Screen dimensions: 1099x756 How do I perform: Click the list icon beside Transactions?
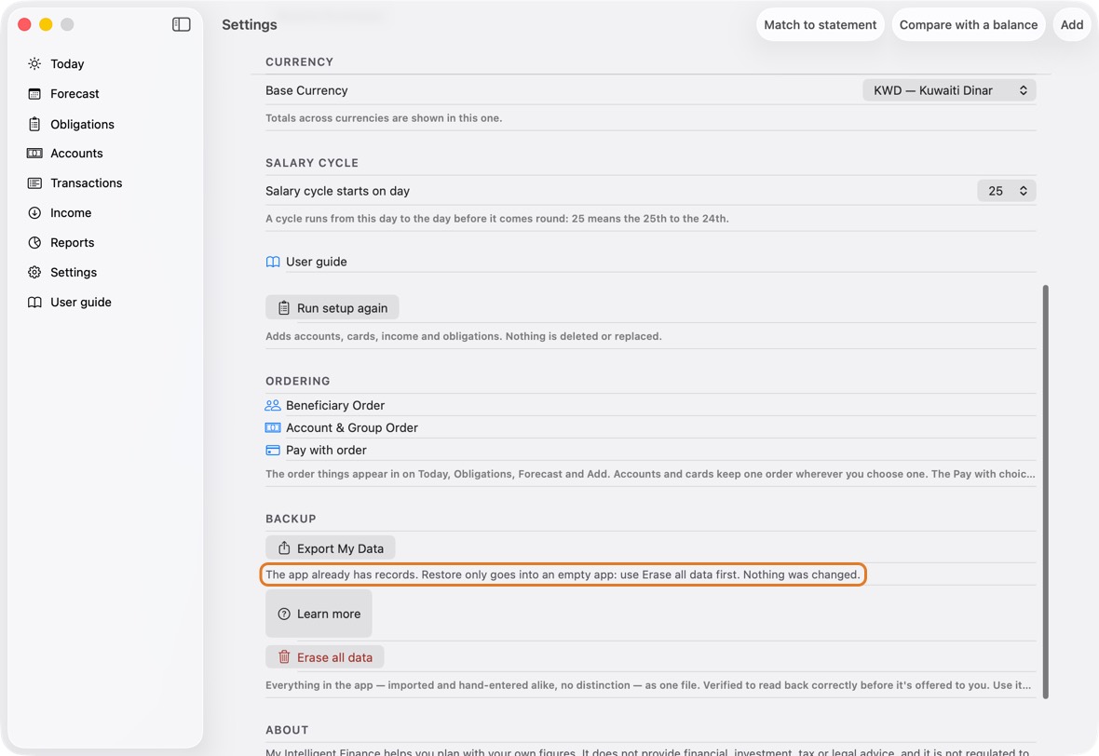(x=34, y=182)
